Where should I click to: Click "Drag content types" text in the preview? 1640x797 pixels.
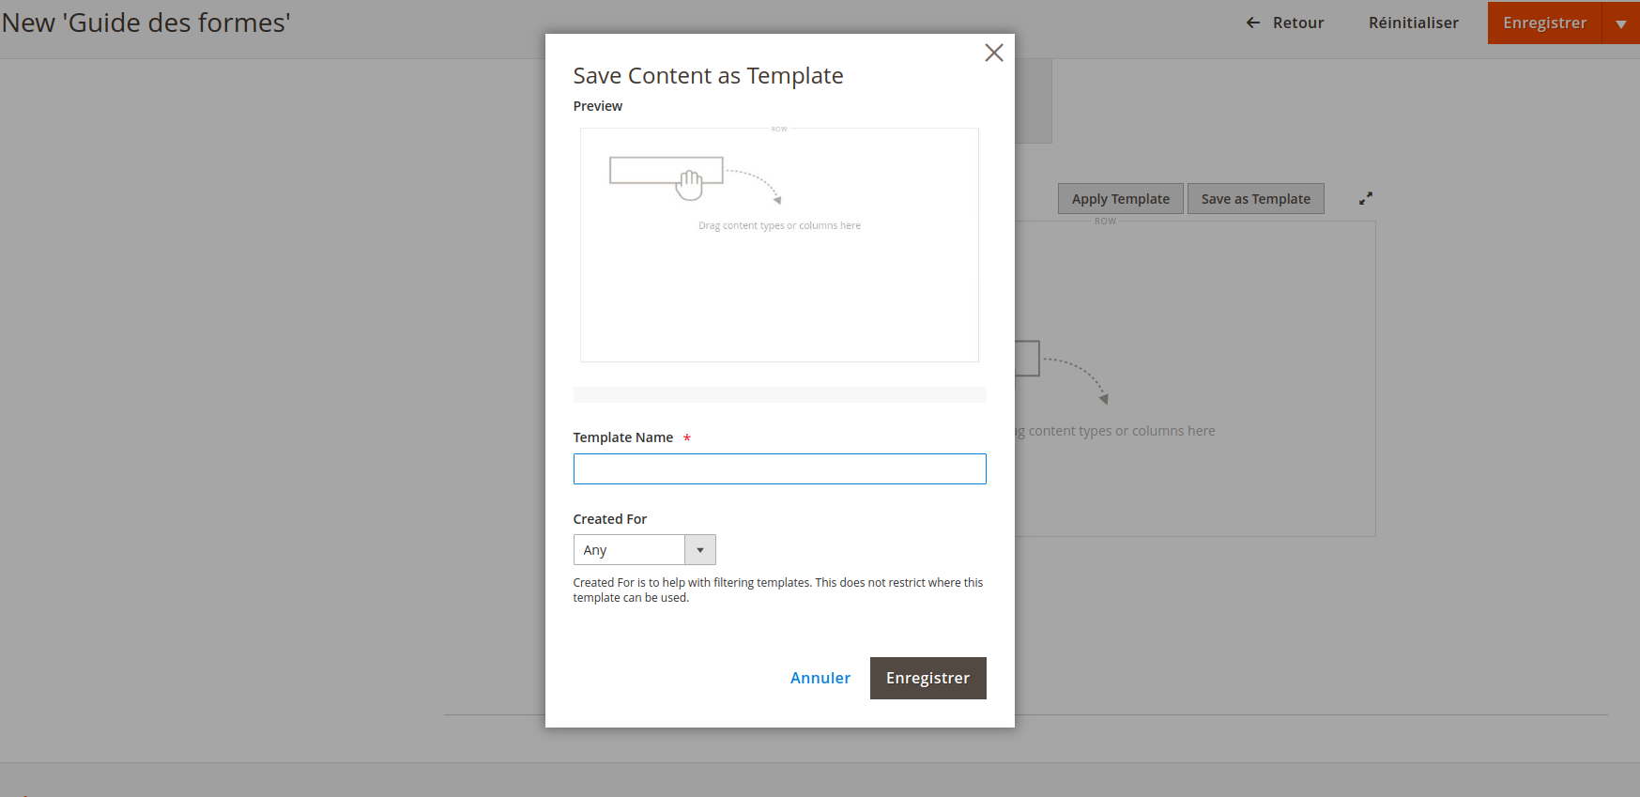click(779, 226)
